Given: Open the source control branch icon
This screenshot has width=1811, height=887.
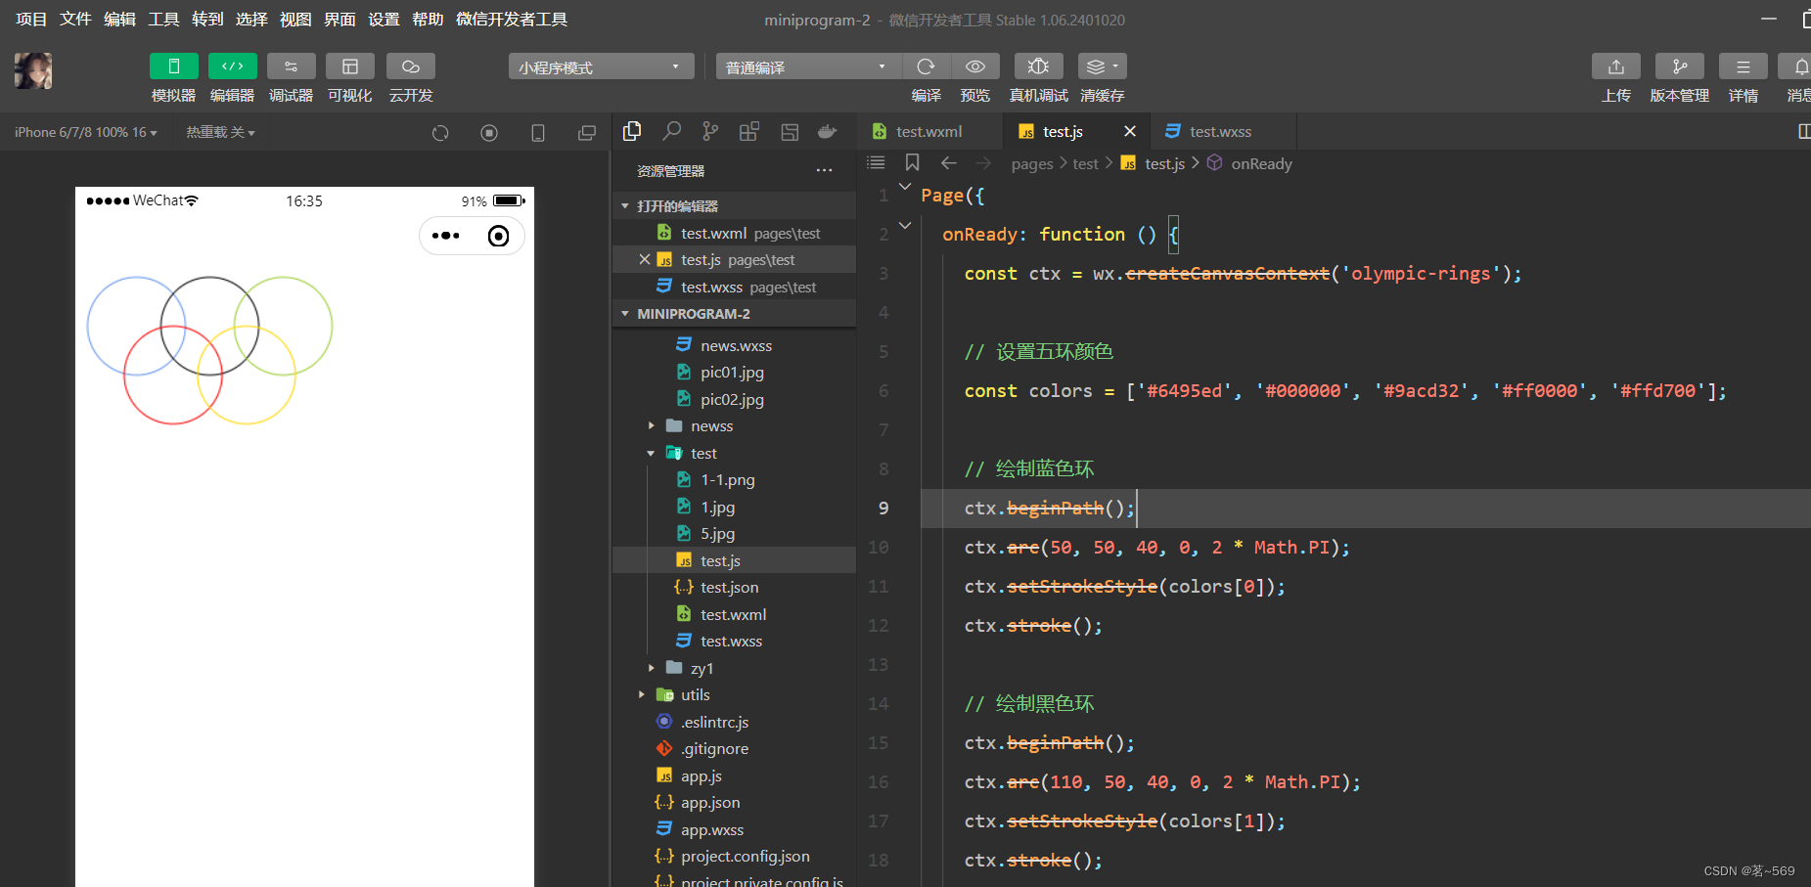Looking at the screenshot, I should pyautogui.click(x=710, y=131).
